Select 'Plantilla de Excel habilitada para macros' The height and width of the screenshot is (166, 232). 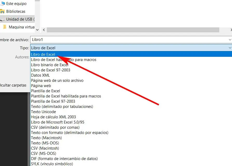[x=66, y=96]
